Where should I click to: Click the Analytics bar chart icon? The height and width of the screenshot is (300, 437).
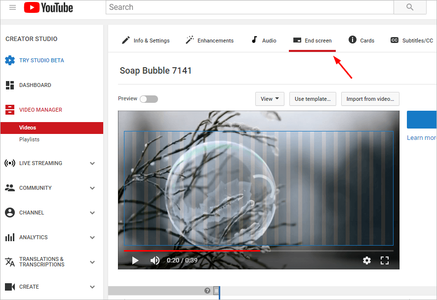click(10, 237)
